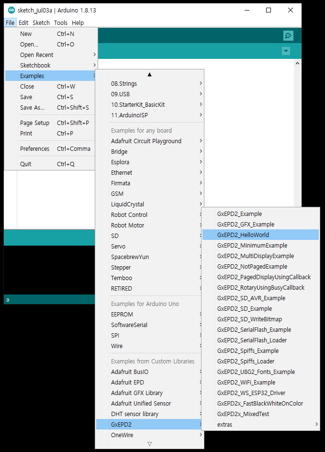Select Examples in the File menu
The height and width of the screenshot is (452, 325).
click(x=50, y=76)
